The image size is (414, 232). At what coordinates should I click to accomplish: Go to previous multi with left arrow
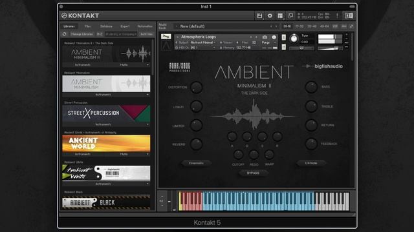click(271, 26)
